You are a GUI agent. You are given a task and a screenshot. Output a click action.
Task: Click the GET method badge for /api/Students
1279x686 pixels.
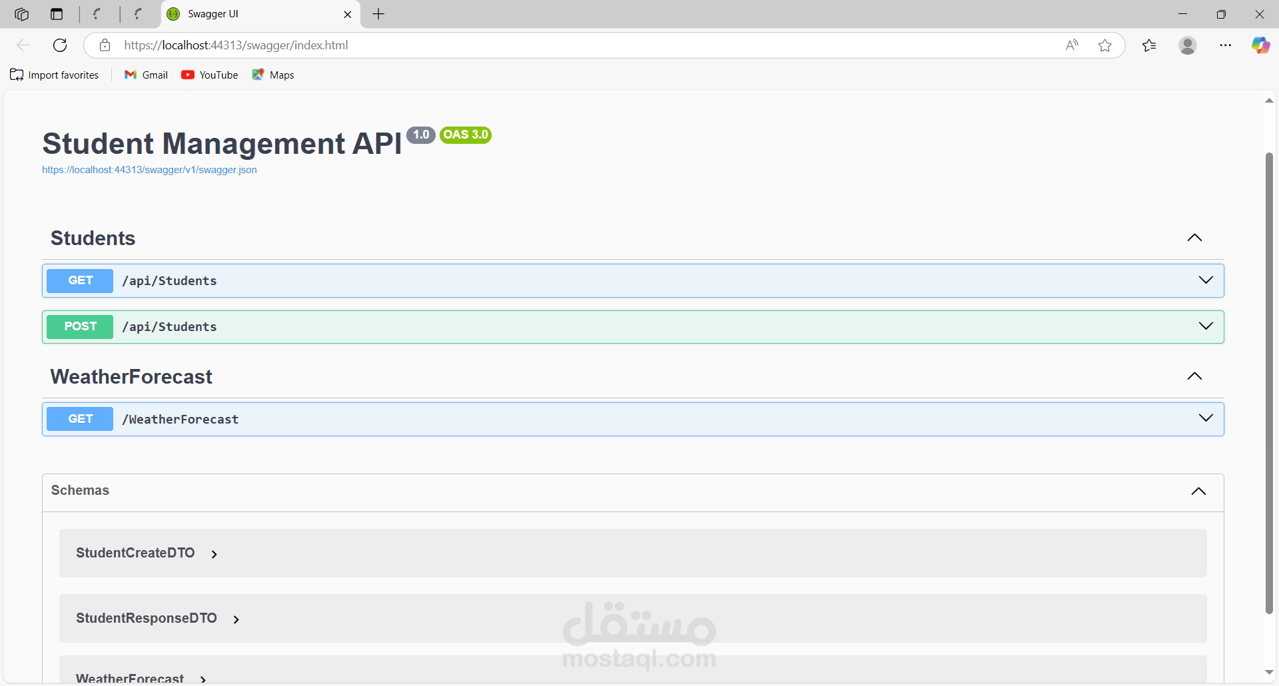pyautogui.click(x=80, y=280)
